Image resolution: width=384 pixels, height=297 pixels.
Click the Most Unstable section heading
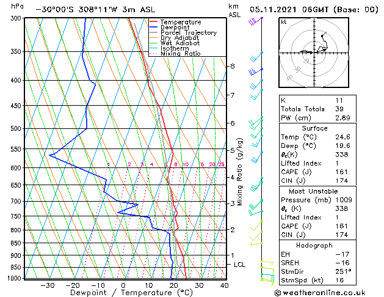tap(313, 191)
